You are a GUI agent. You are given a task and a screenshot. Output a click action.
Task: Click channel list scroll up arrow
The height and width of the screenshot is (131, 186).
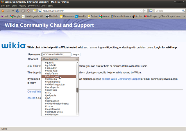click(x=77, y=63)
